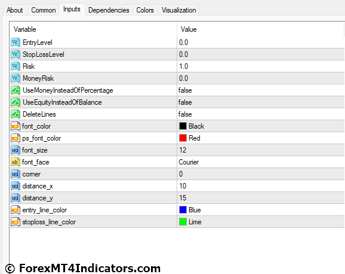The height and width of the screenshot is (274, 345).
Task: Click the UseMoneyInsteadOfPercentage boolean icon
Action: 16,90
